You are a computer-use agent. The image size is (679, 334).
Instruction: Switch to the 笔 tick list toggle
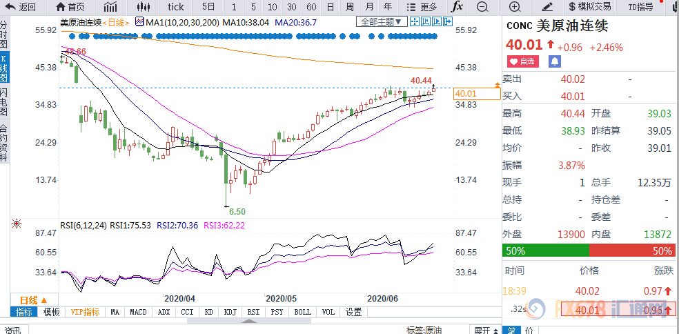point(511,330)
